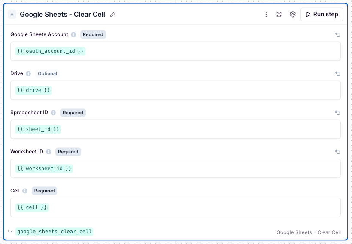This screenshot has width=352, height=244.
Task: Select the cell variable tag
Action: click(x=32, y=207)
